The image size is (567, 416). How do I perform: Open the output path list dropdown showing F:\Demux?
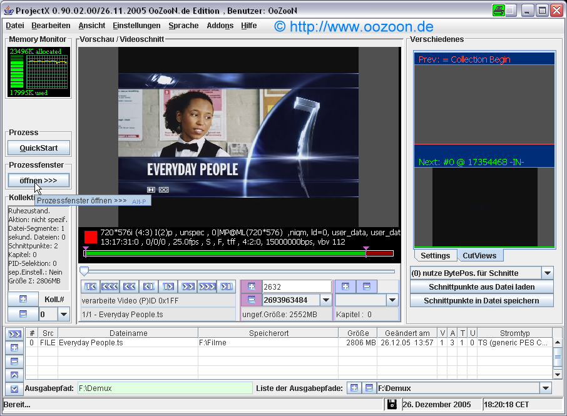tap(545, 388)
